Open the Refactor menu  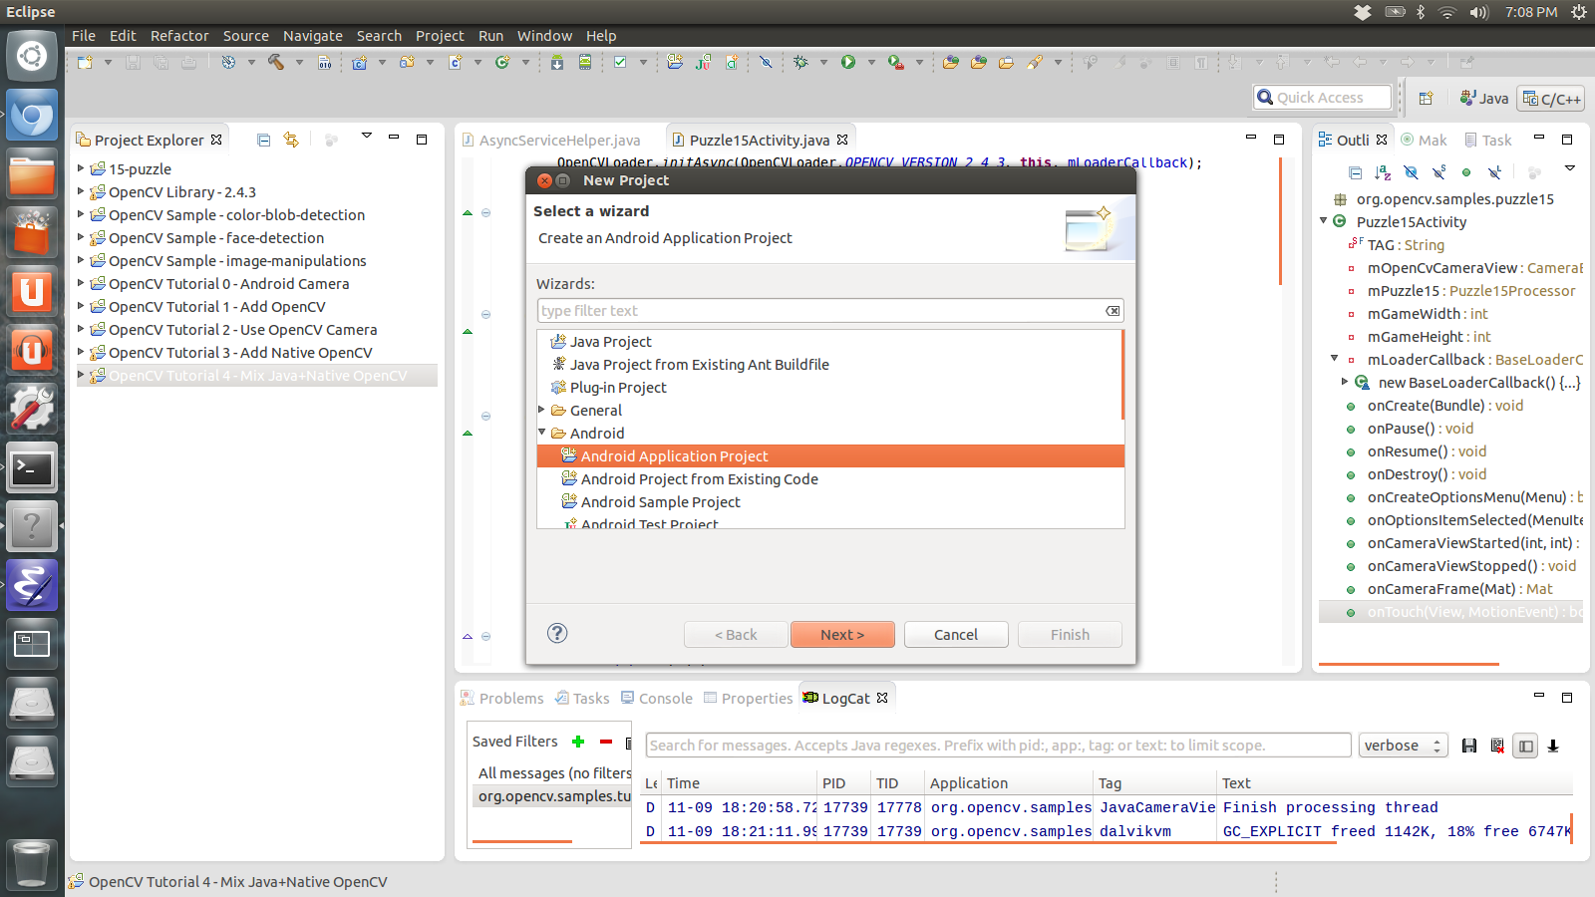[179, 36]
